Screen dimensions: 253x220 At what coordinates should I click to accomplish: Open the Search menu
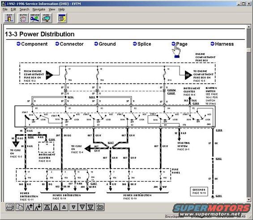coord(24,9)
